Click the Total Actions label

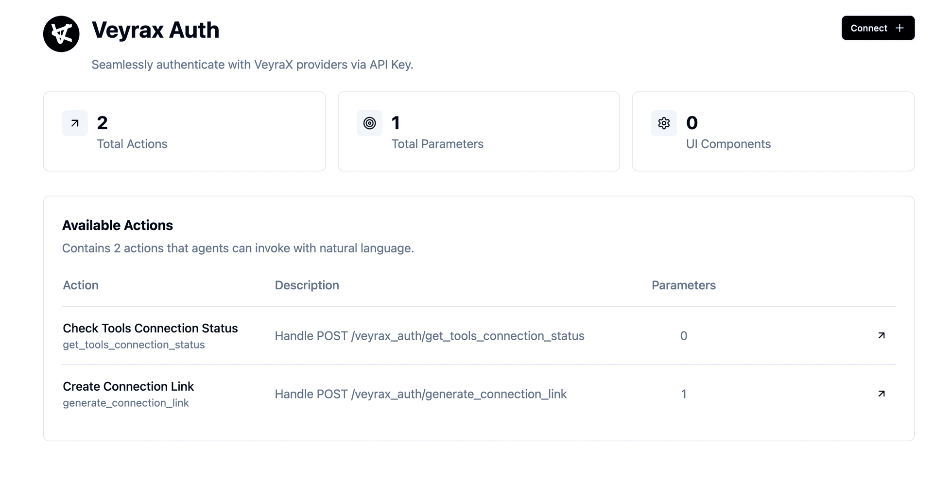(x=132, y=144)
